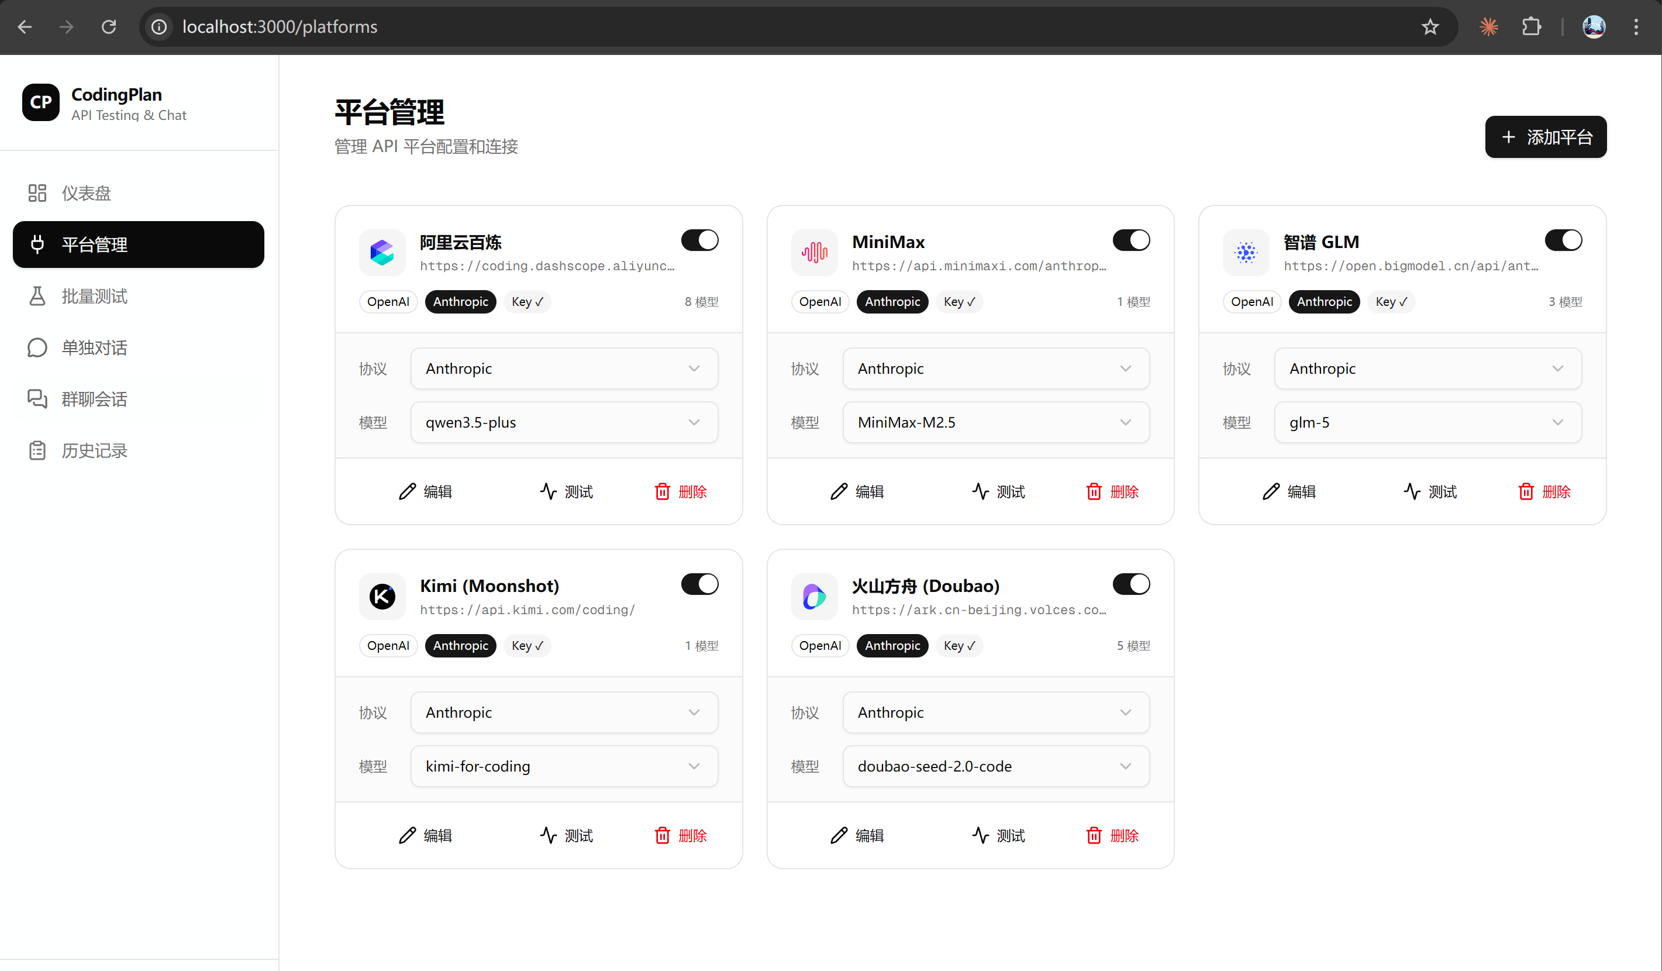Run 测试 on the Kimi platform
The width and height of the screenshot is (1662, 971).
click(x=567, y=836)
